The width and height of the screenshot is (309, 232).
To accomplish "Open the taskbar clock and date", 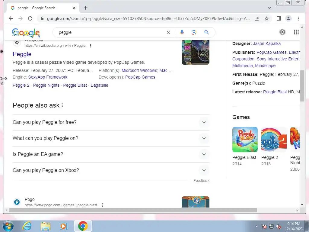I will pos(294,226).
